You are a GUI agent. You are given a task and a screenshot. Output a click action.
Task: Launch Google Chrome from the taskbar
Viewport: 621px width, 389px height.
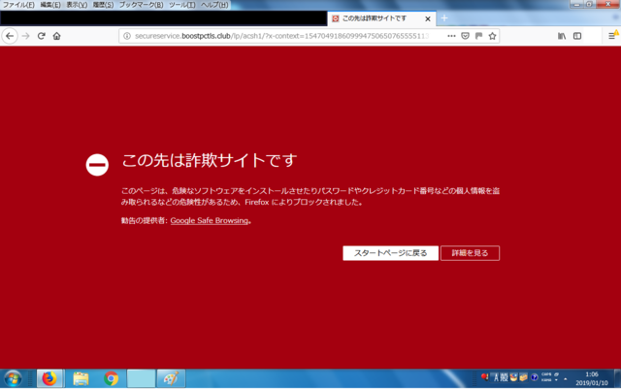tap(112, 378)
